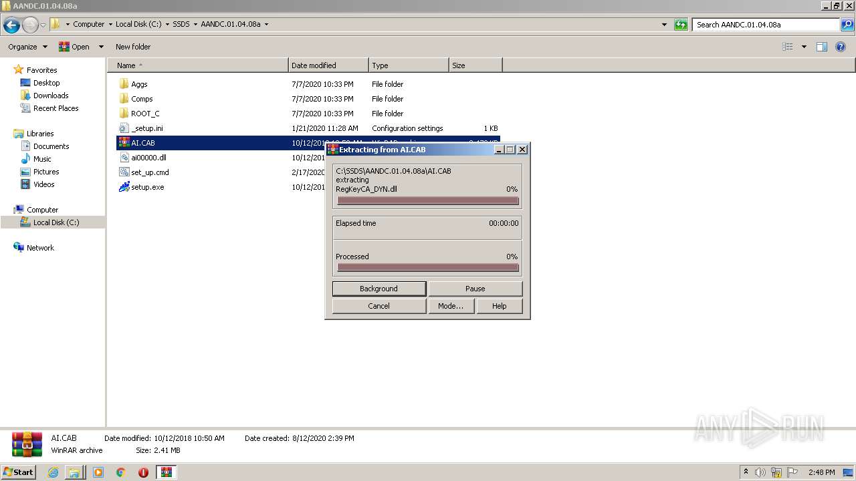Open Downloads in the navigation pane
Screen dimensions: 856x481
51,96
